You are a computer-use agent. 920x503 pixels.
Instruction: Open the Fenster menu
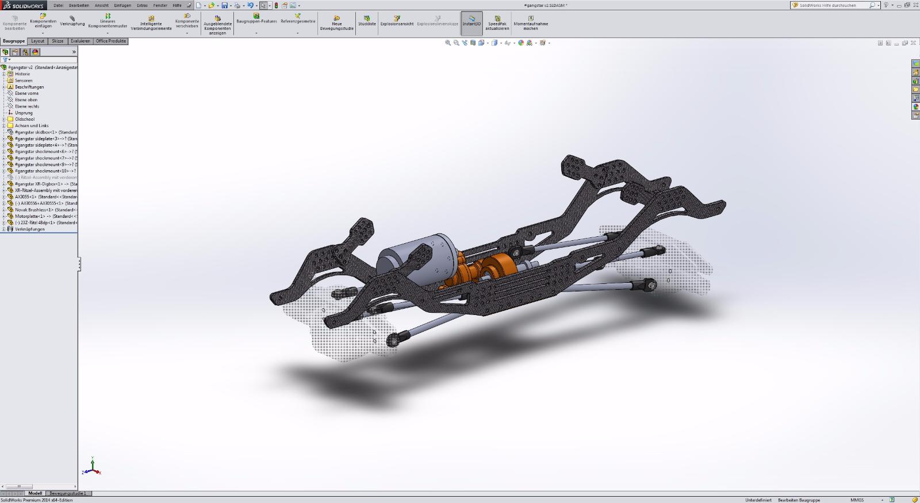tap(160, 5)
